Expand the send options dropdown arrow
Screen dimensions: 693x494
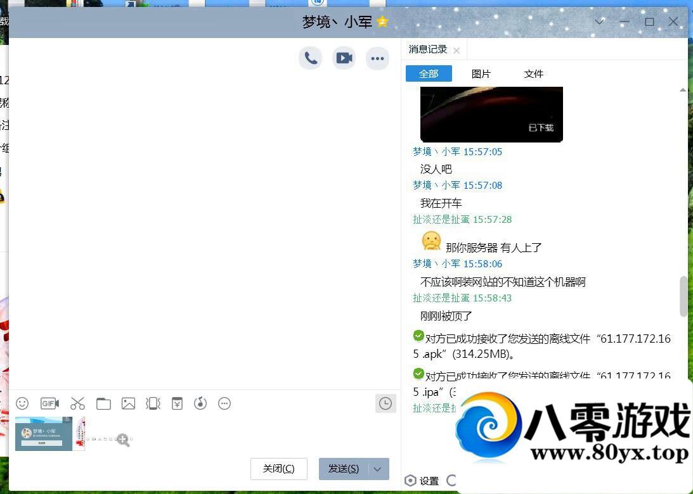tap(377, 469)
